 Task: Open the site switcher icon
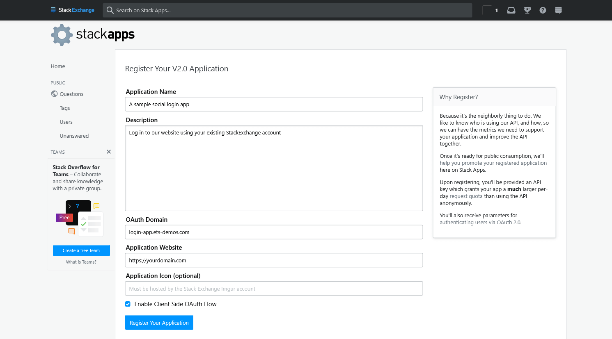click(x=558, y=10)
